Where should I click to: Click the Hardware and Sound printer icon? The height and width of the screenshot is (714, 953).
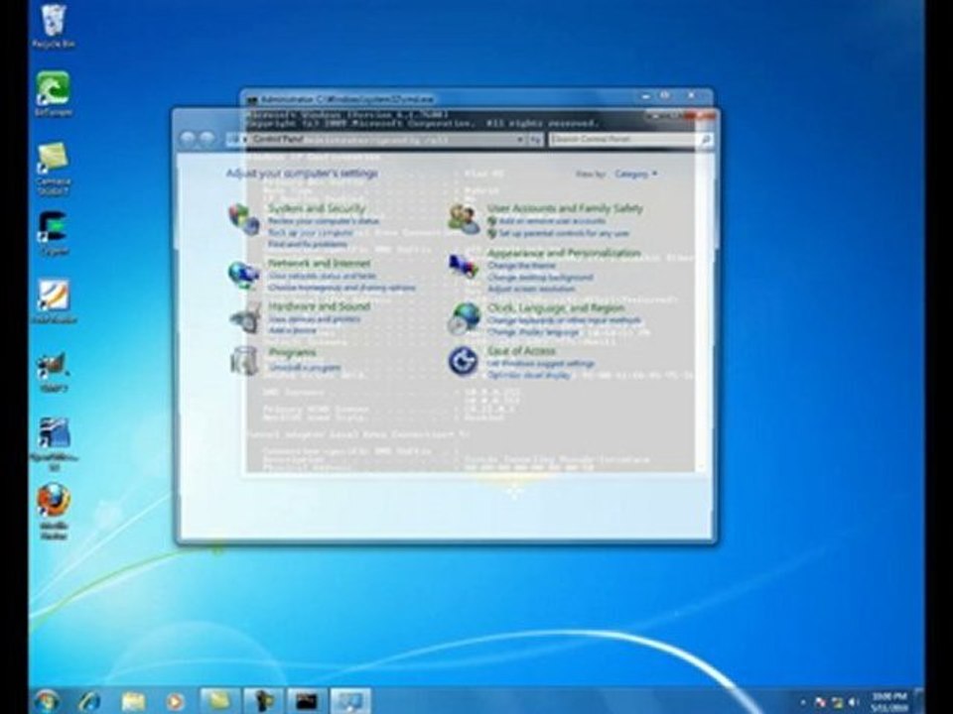click(x=245, y=318)
